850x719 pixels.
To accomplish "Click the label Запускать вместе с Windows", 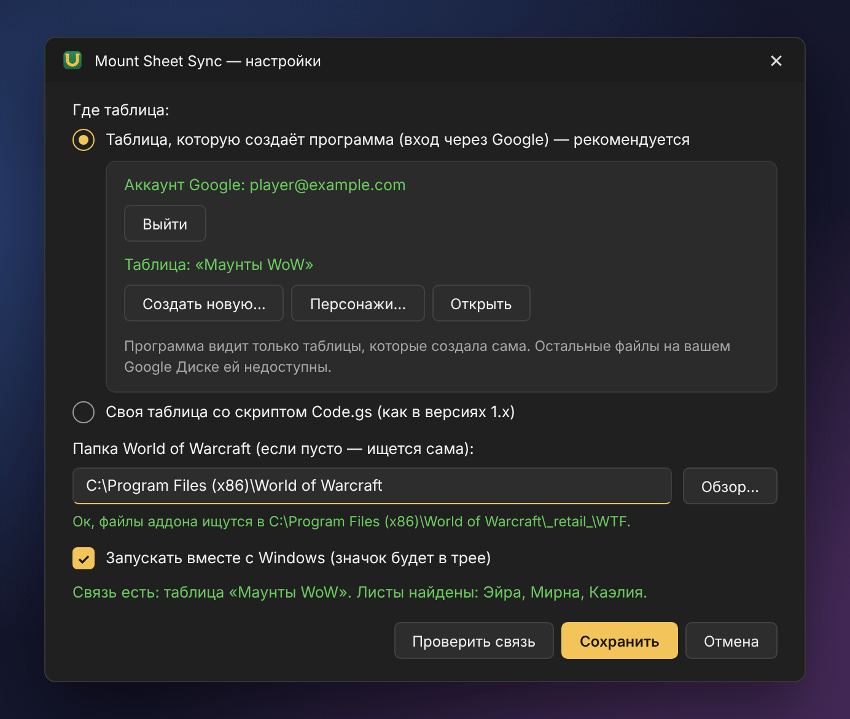I will tap(298, 558).
